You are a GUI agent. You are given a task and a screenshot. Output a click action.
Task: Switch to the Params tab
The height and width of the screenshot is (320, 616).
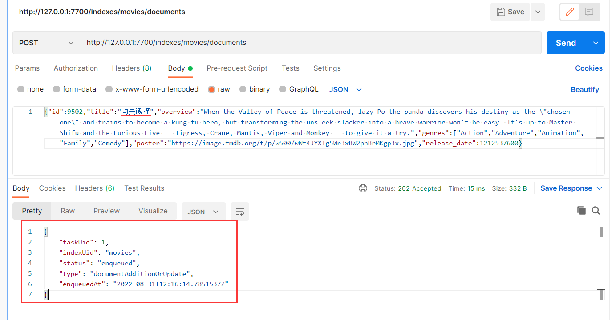click(x=27, y=68)
